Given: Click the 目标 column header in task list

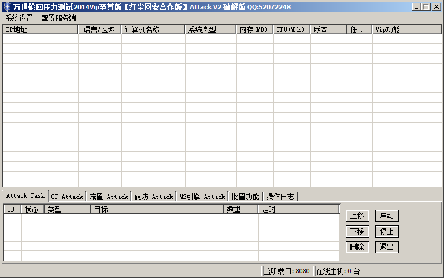Looking at the screenshot, I should pyautogui.click(x=157, y=209).
